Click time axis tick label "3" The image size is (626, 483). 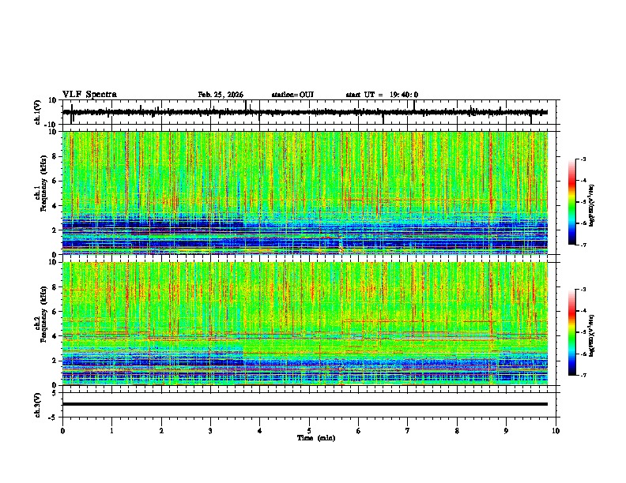(x=210, y=431)
